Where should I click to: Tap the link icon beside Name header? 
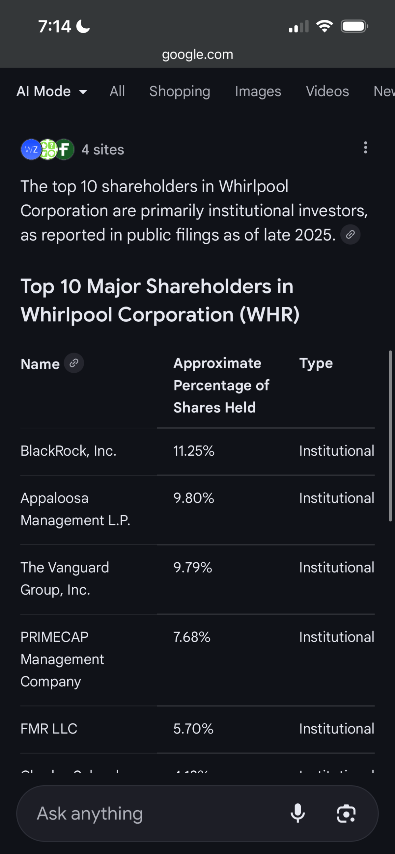[x=74, y=363]
